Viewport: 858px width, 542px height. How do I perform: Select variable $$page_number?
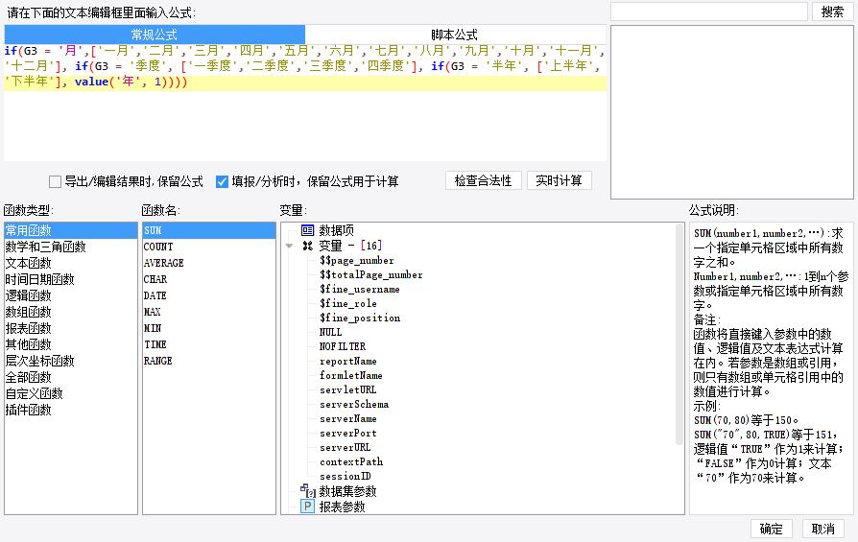pos(357,260)
